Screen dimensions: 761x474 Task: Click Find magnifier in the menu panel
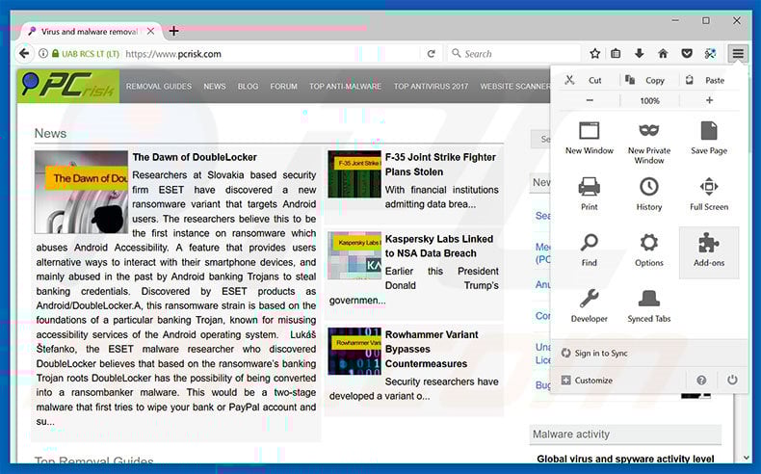pos(590,250)
